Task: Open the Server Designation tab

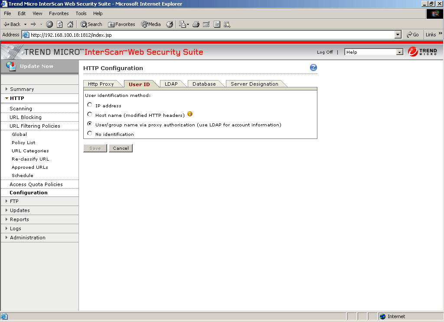Action: point(254,84)
